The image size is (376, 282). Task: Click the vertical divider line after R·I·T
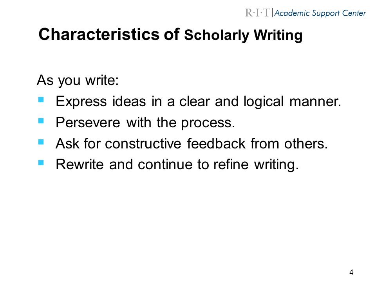[x=273, y=13]
